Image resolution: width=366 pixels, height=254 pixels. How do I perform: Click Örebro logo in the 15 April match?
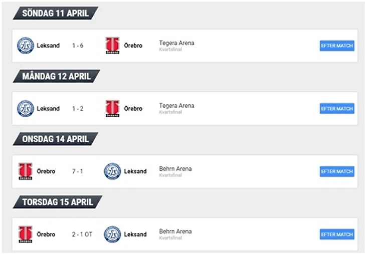click(x=26, y=234)
